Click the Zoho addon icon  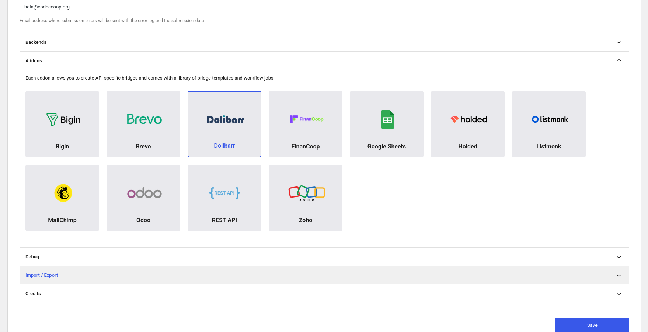[x=305, y=193]
